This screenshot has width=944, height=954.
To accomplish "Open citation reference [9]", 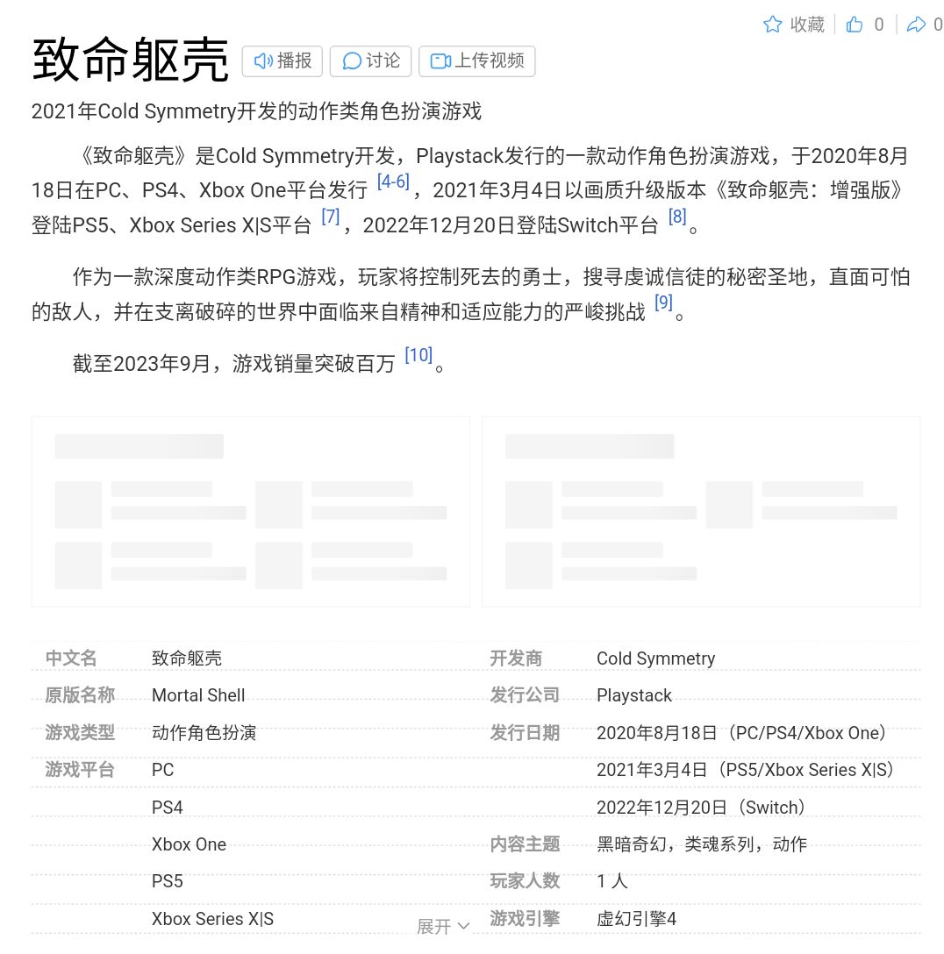I will coord(663,303).
